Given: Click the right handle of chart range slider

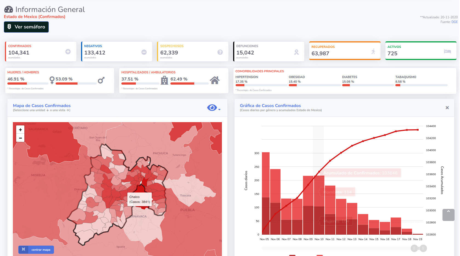Looking at the screenshot, I should tap(423, 248).
